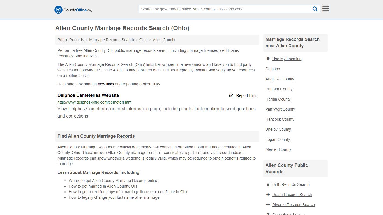This screenshot has height=215, width=383.
Task: Open Logan County link
Action: click(x=278, y=139)
